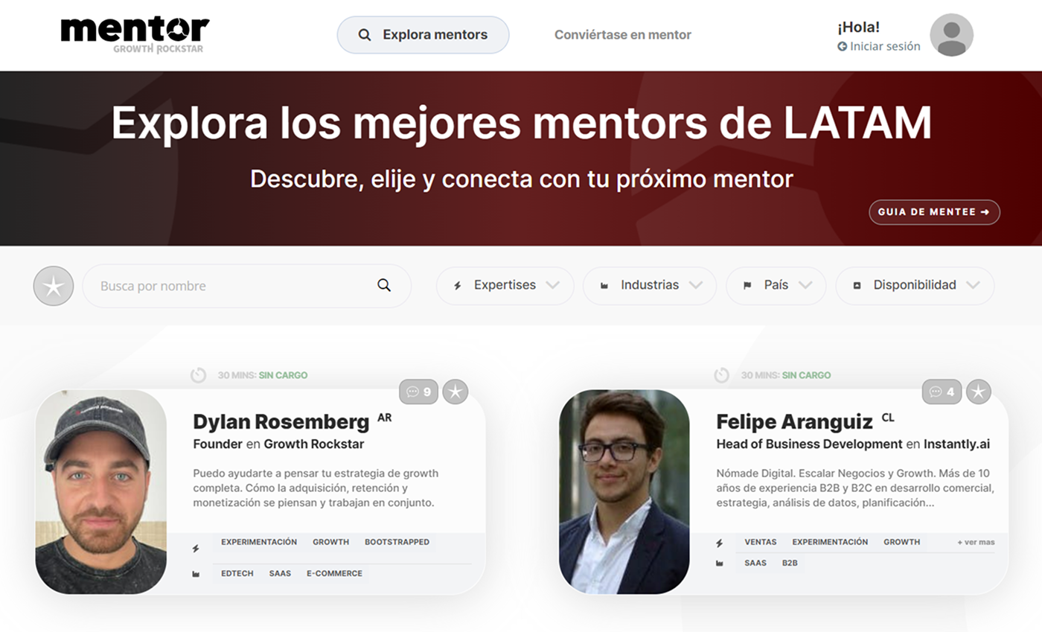Click the name Dylan Rosemberg
Viewport: 1042px width, 632px height.
click(281, 422)
